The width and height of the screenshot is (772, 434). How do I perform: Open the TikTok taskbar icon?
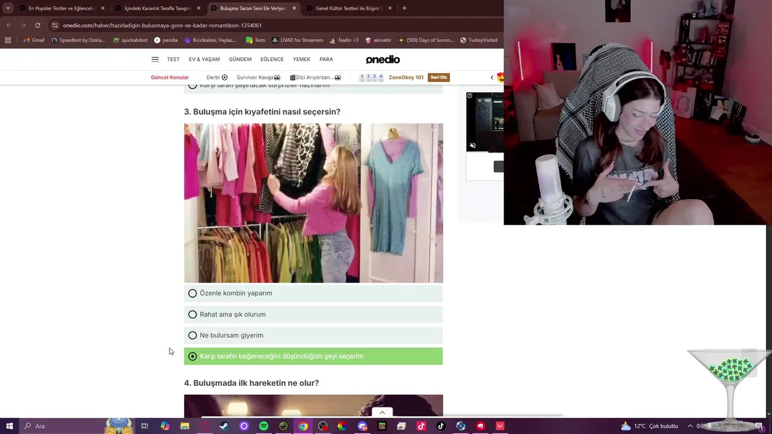point(441,426)
